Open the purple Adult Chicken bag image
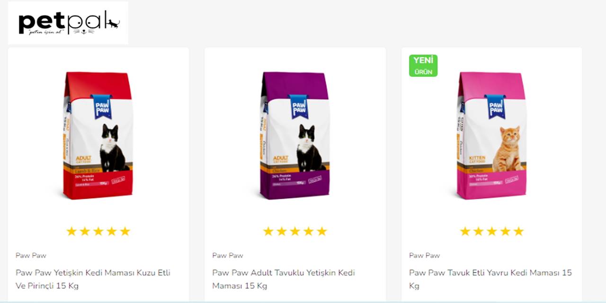 click(295, 135)
